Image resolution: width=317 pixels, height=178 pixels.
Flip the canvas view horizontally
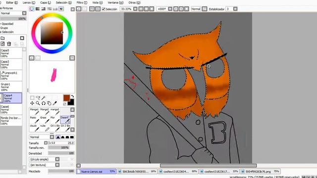[x=205, y=9]
